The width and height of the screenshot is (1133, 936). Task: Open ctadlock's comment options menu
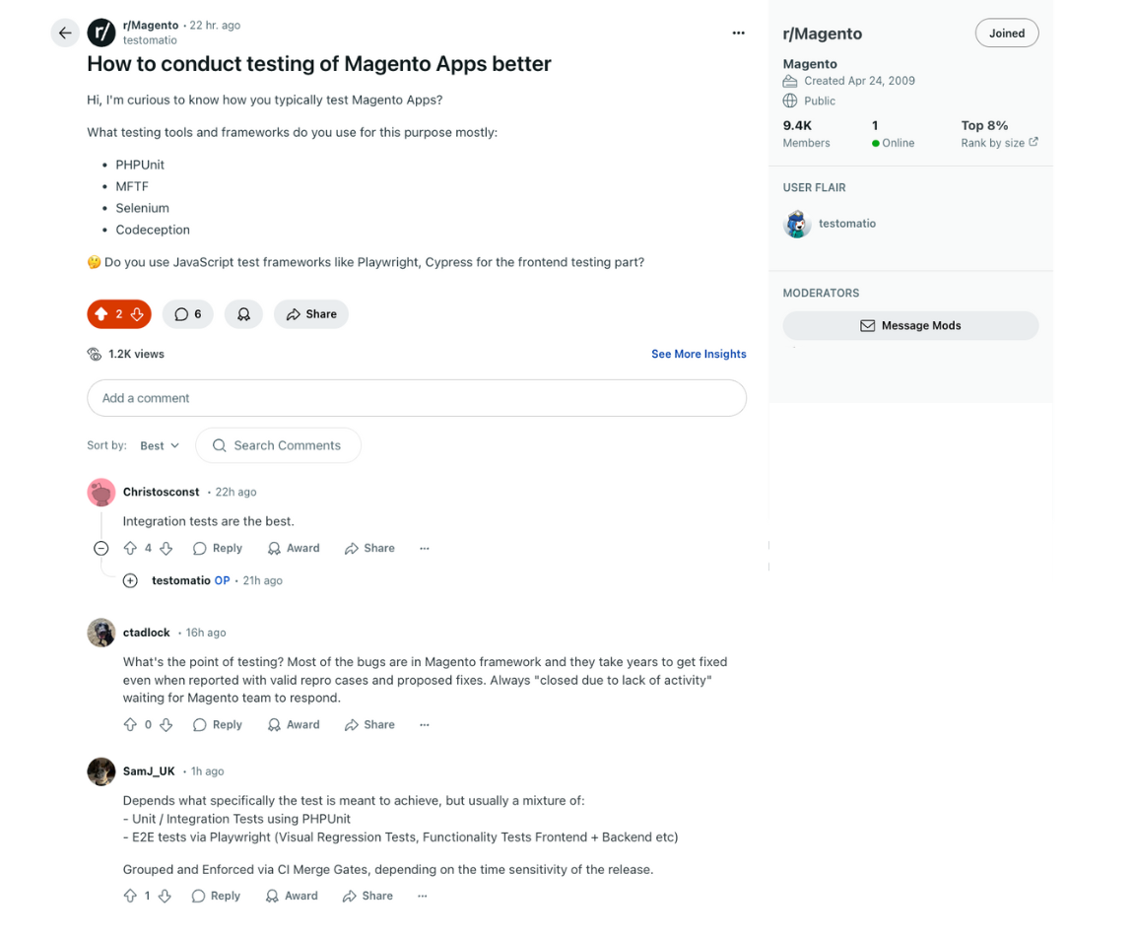(x=424, y=724)
